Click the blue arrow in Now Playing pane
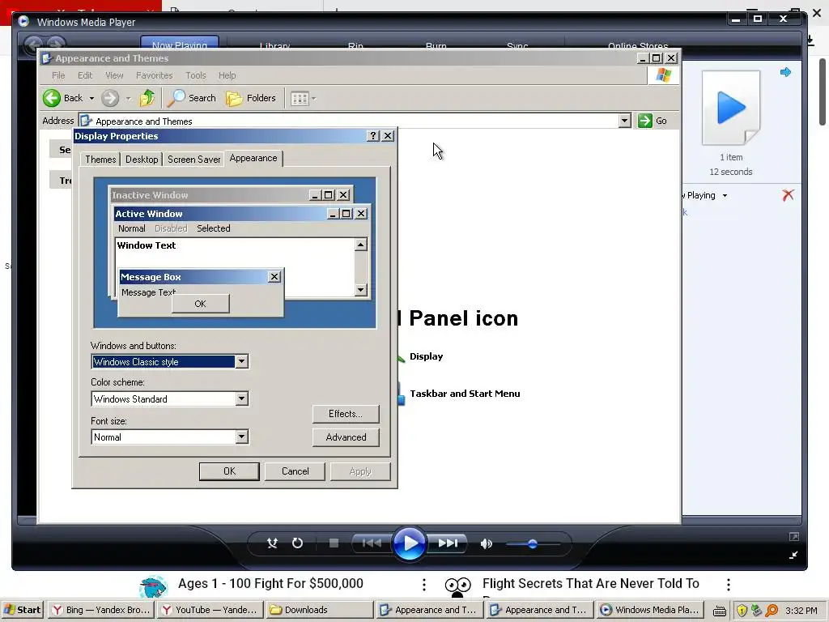Image resolution: width=829 pixels, height=622 pixels. click(785, 72)
